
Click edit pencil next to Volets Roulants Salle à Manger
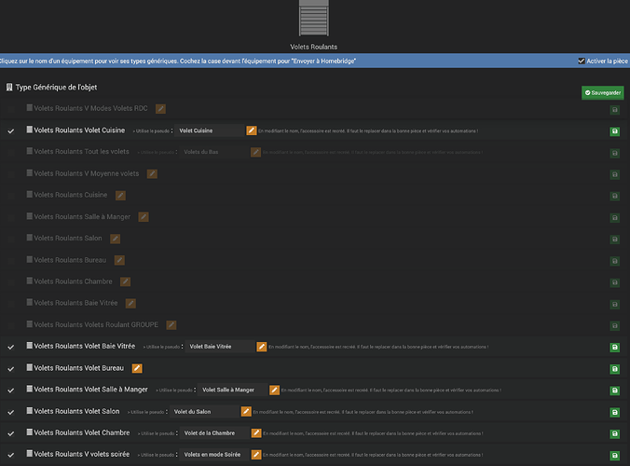coord(144,217)
